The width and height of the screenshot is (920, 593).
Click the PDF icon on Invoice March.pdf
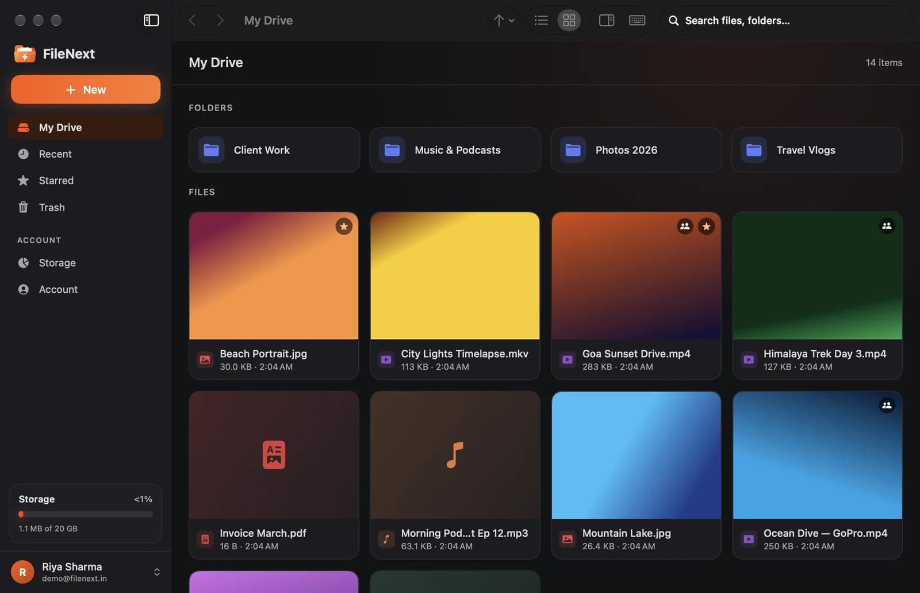coord(274,454)
